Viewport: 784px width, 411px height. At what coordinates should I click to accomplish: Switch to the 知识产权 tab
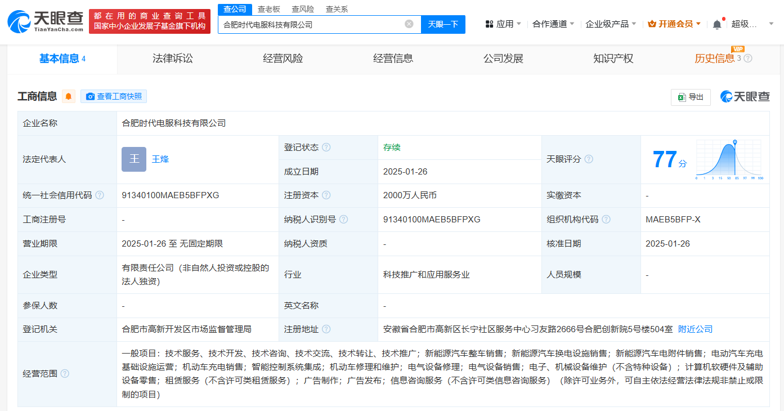coord(613,59)
